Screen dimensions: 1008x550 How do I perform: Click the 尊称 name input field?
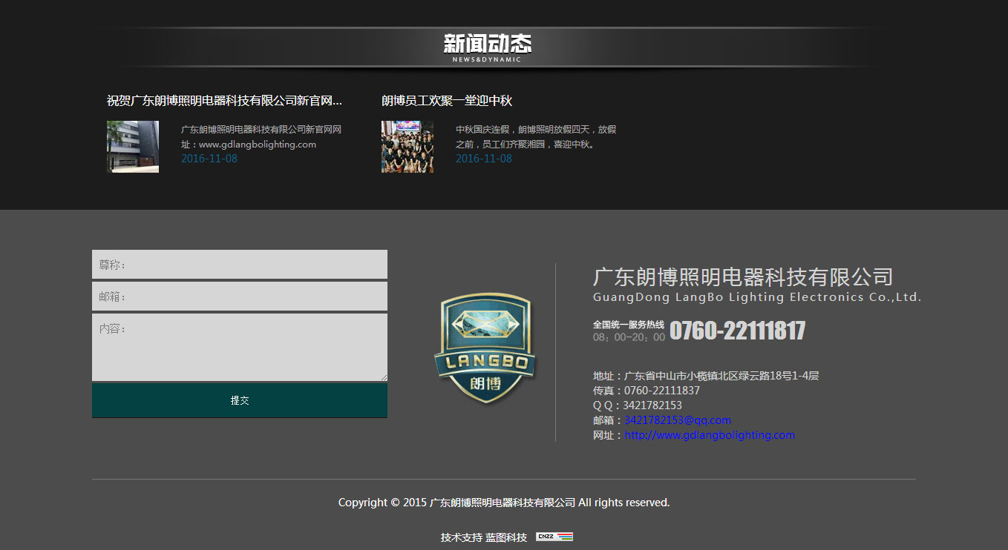point(240,265)
